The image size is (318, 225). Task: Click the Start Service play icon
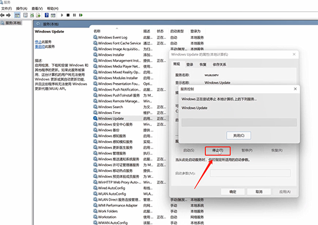click(x=62, y=15)
